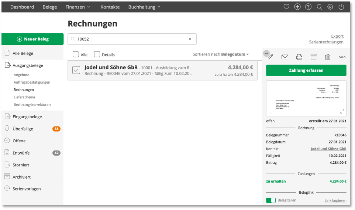Image resolution: width=355 pixels, height=210 pixels.
Task: Print the invoice via the printer icon
Action: 299,57
